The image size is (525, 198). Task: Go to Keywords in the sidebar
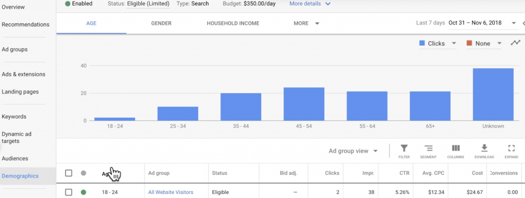14,117
